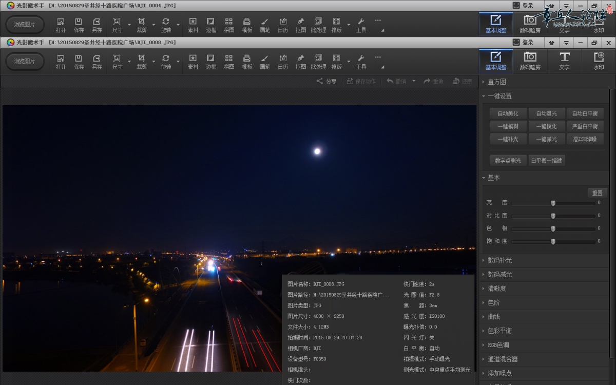616x385 pixels.
Task: Open the 旋转 dropdown arrow in the DJI_0008 window
Action: pyautogui.click(x=178, y=62)
